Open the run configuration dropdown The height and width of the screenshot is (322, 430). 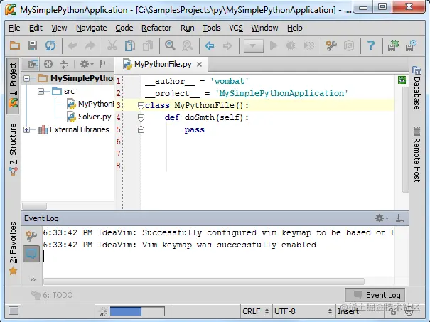(254, 45)
